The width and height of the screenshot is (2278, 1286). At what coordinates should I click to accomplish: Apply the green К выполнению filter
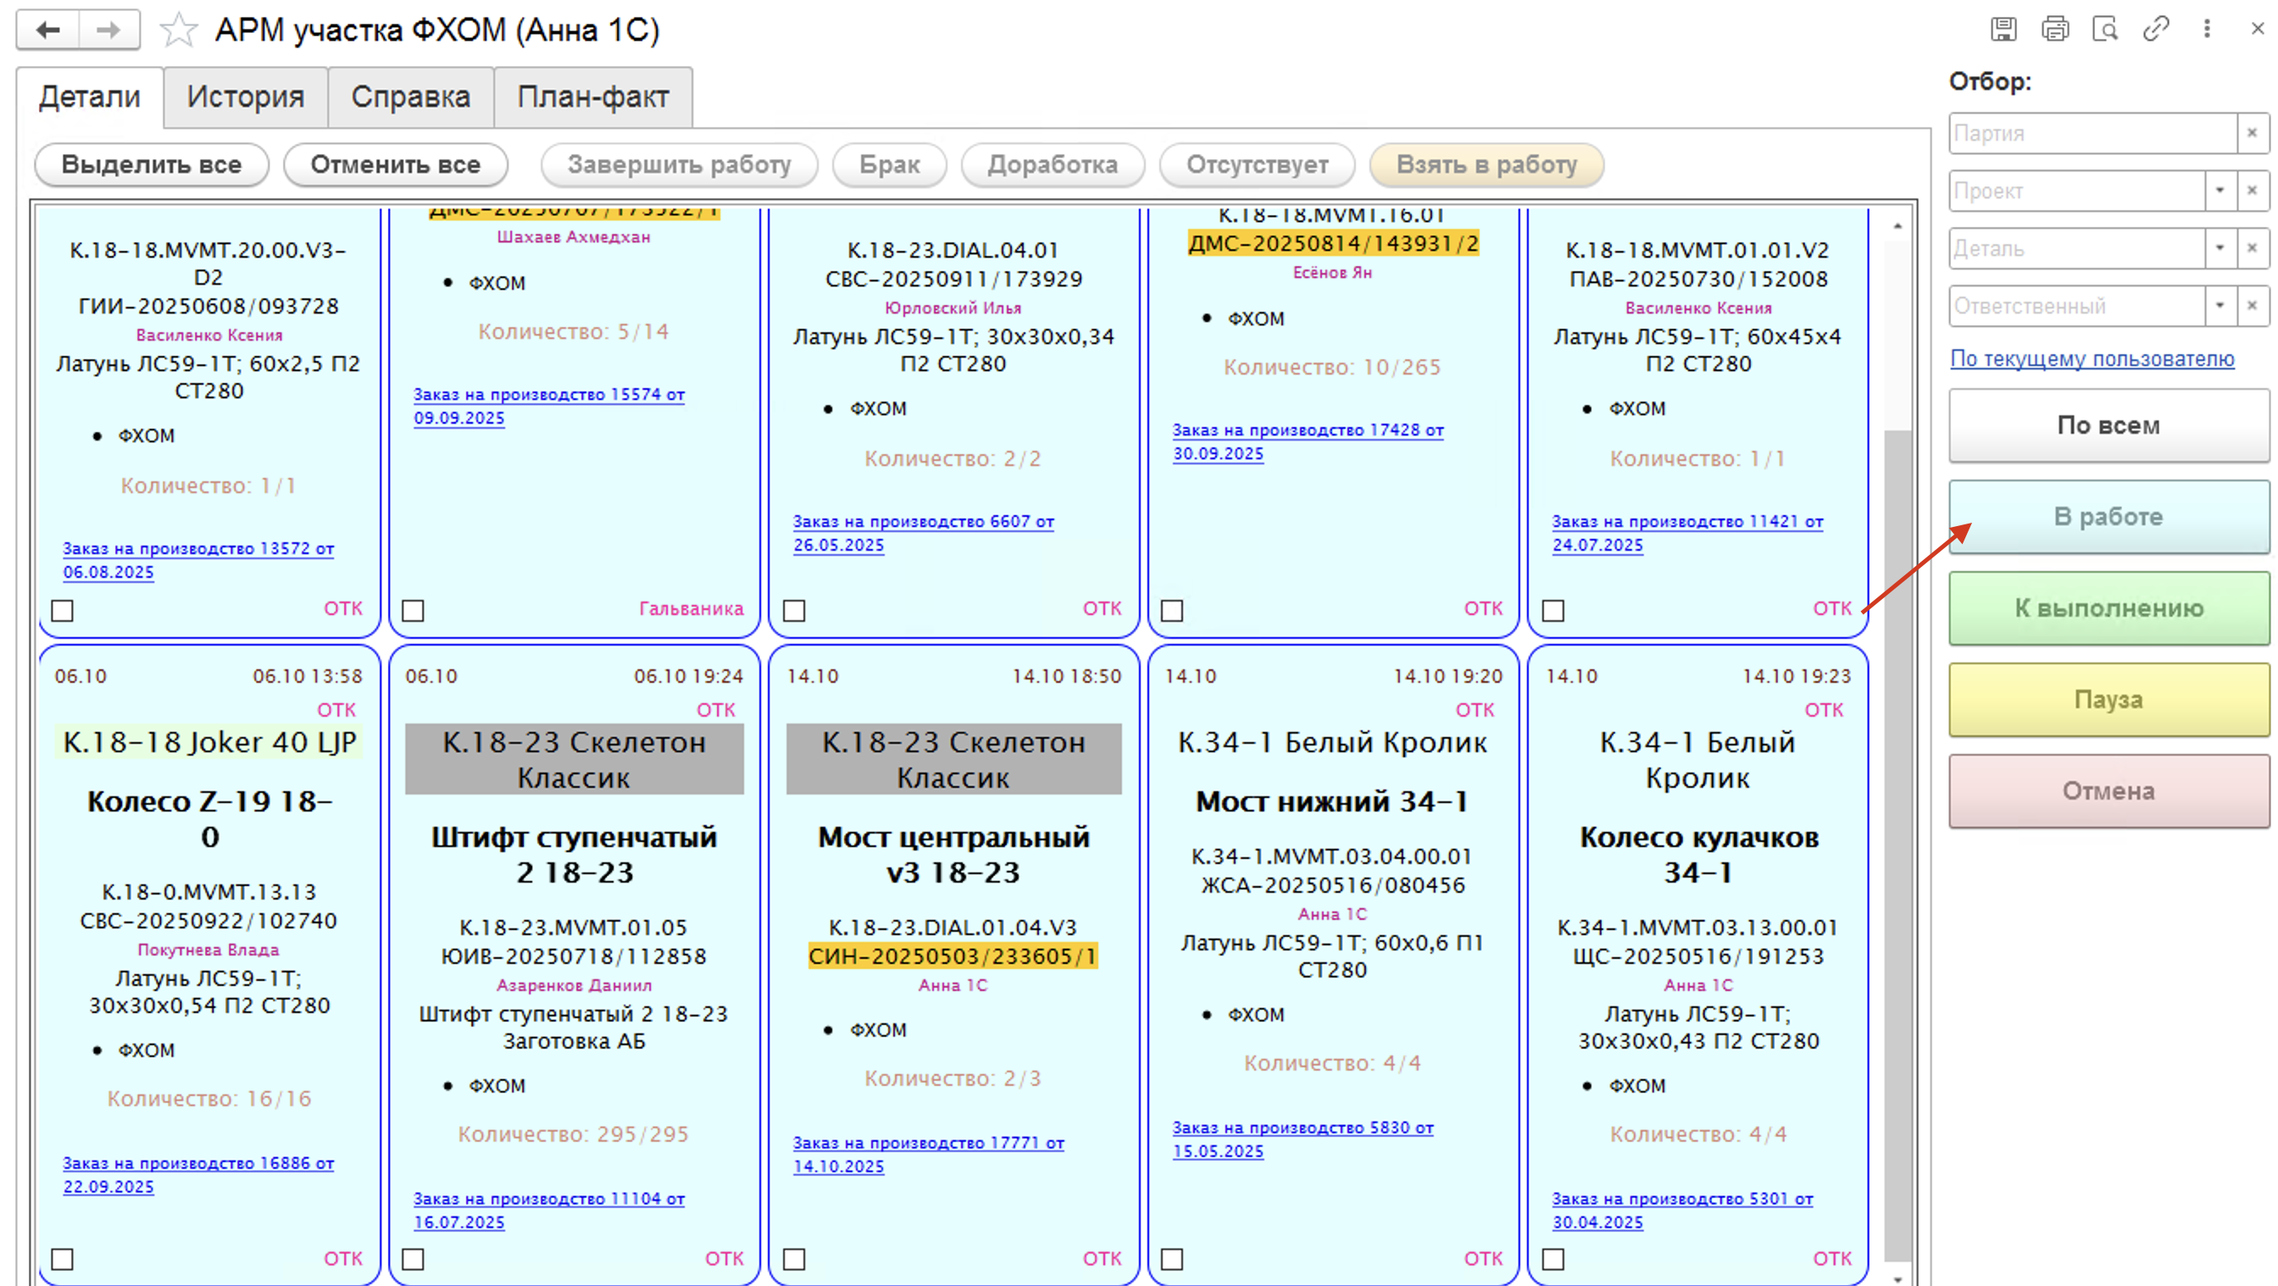(2109, 608)
